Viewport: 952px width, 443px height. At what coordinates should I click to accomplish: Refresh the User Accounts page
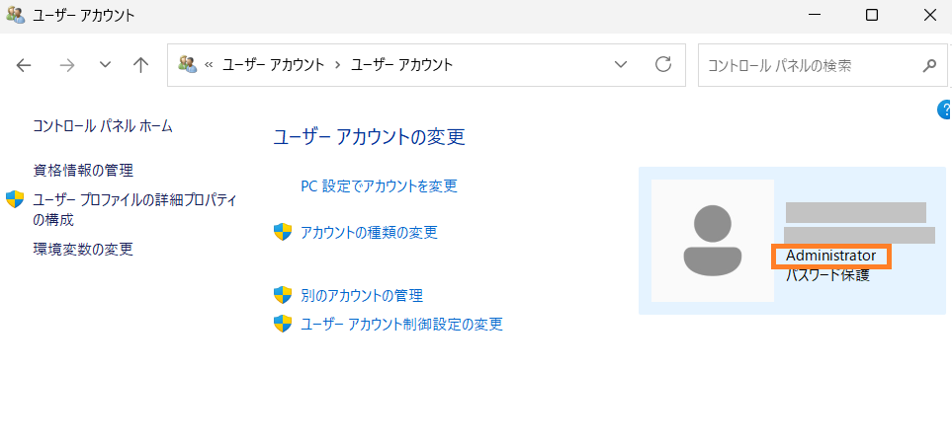coord(663,64)
